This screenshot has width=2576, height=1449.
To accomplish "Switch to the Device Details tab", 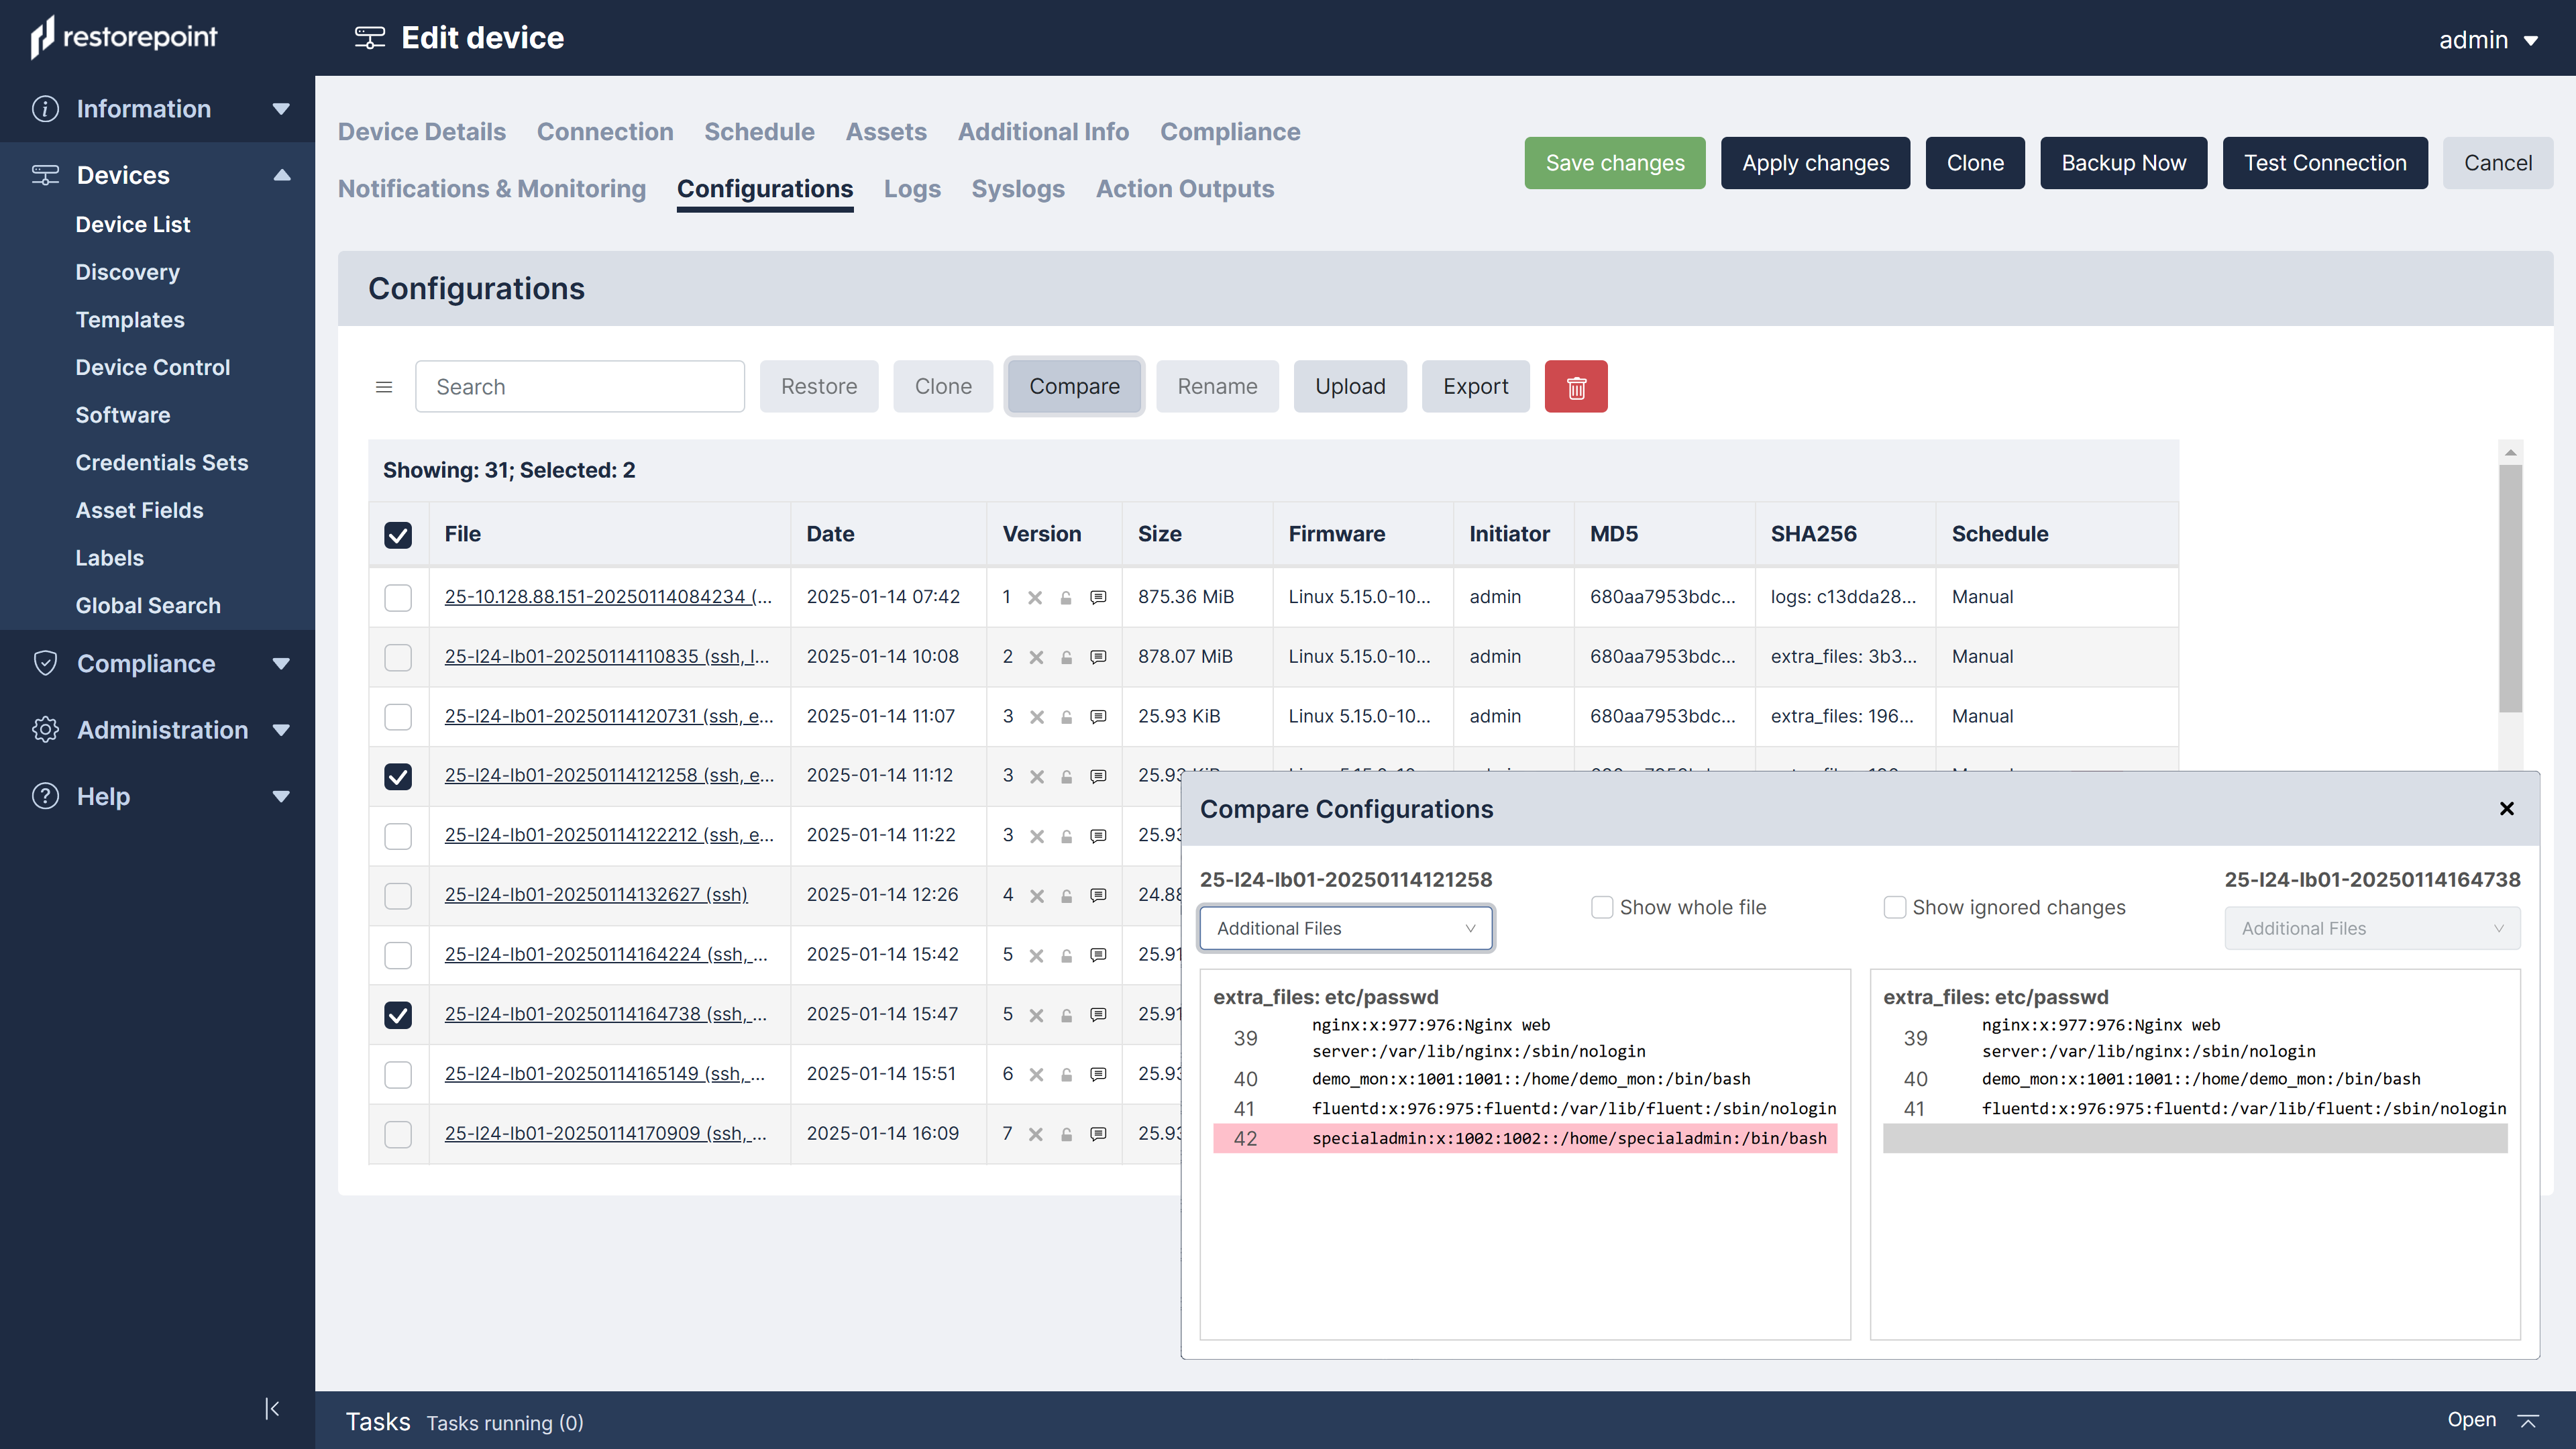I will pos(421,131).
